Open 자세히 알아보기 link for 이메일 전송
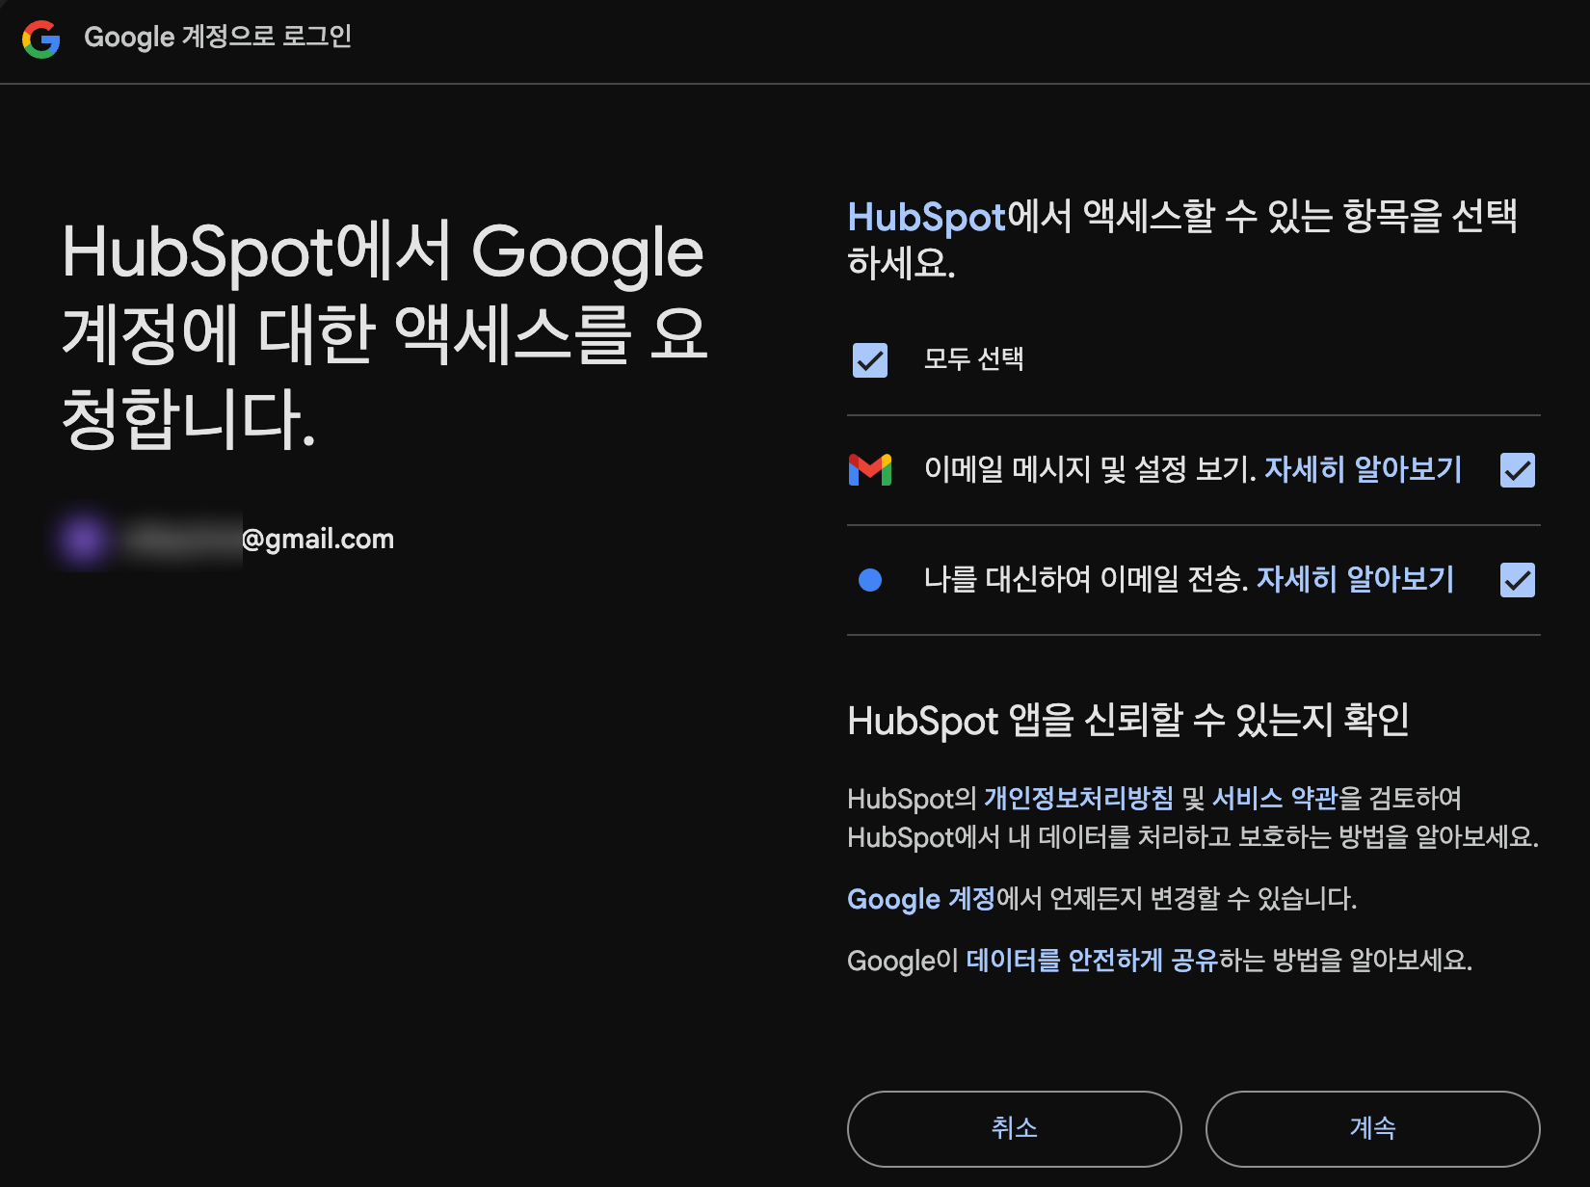This screenshot has width=1590, height=1187. [x=1355, y=580]
